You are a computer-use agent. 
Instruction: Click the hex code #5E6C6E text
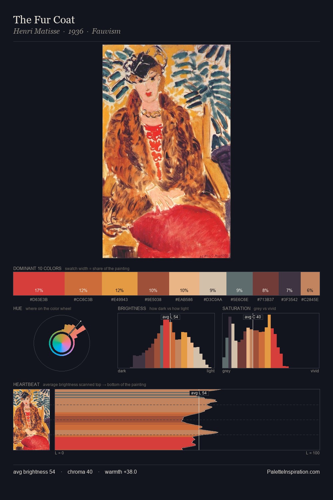(x=239, y=300)
